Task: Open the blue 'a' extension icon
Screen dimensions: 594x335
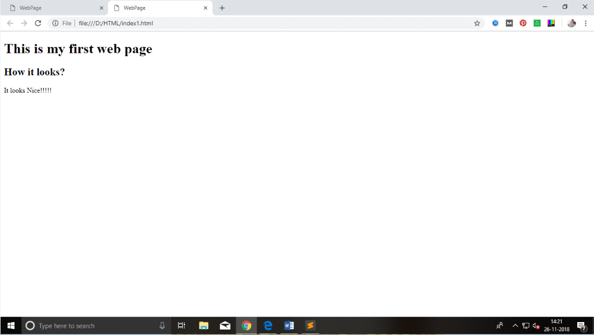Action: [495, 23]
